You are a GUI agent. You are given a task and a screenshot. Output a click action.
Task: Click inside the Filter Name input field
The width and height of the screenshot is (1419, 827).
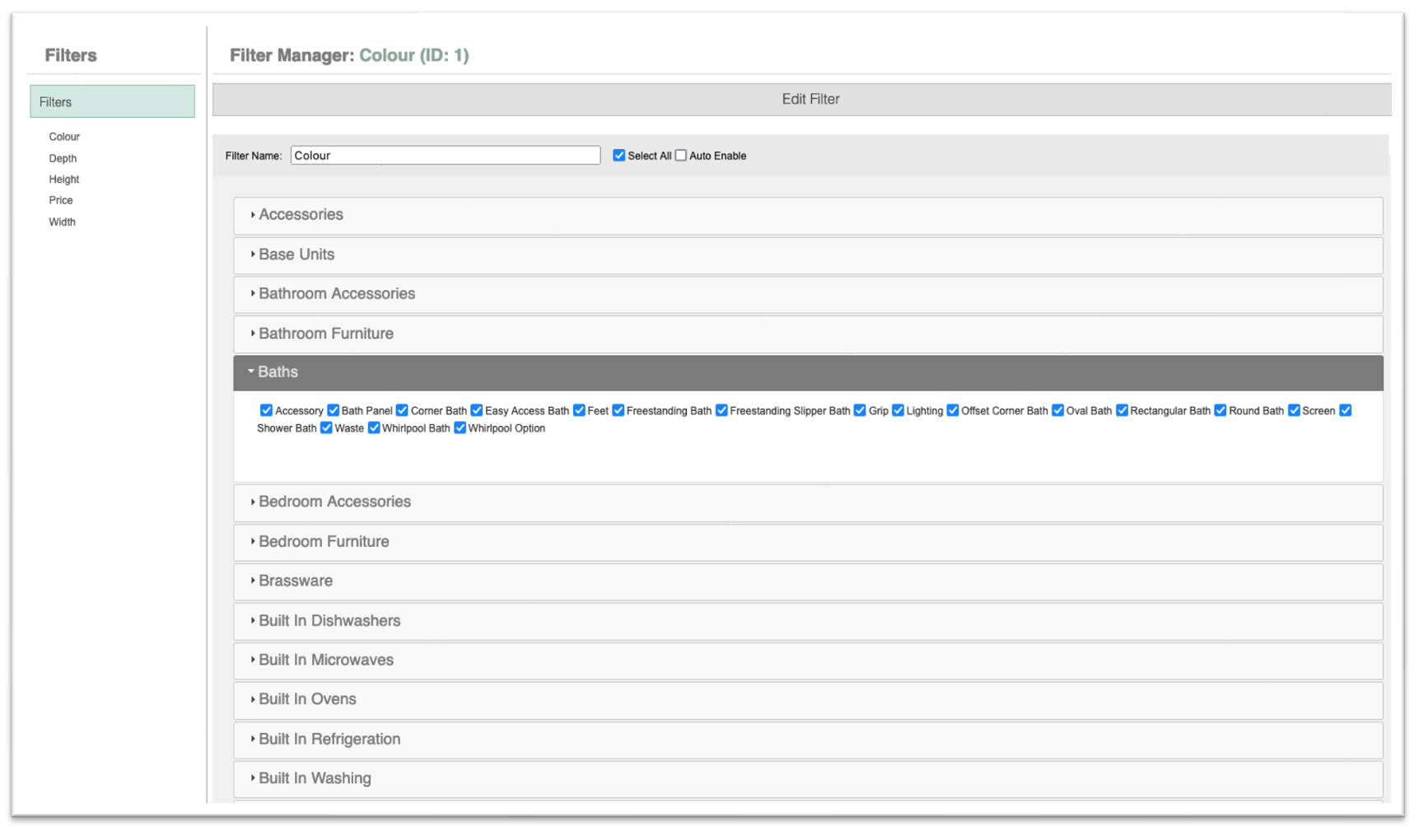click(445, 155)
